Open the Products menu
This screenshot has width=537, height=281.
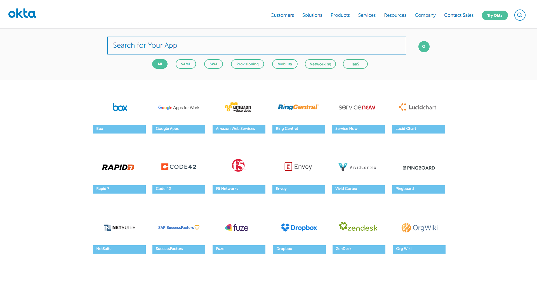point(340,15)
